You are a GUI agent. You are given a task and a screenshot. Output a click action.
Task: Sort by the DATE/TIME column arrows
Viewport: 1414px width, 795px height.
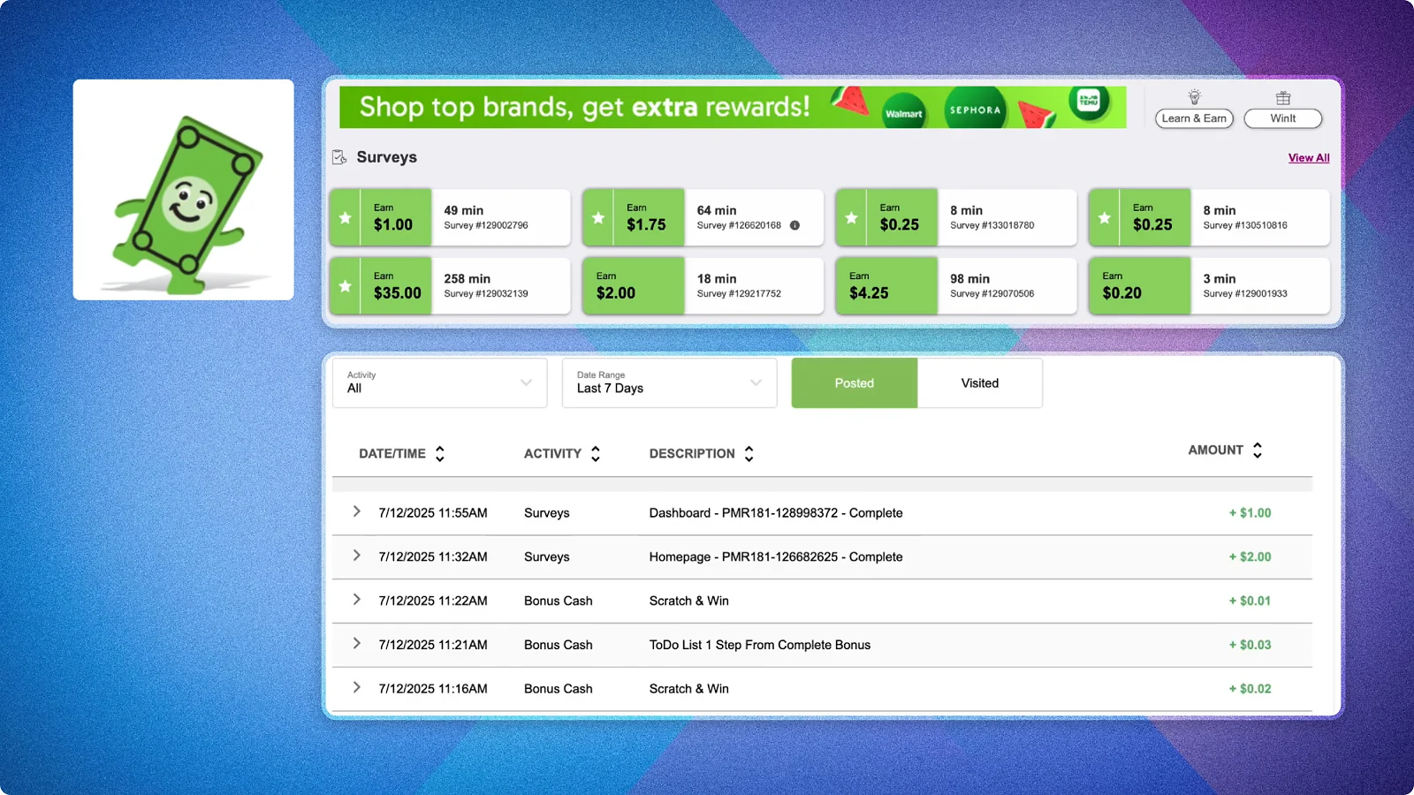(440, 454)
